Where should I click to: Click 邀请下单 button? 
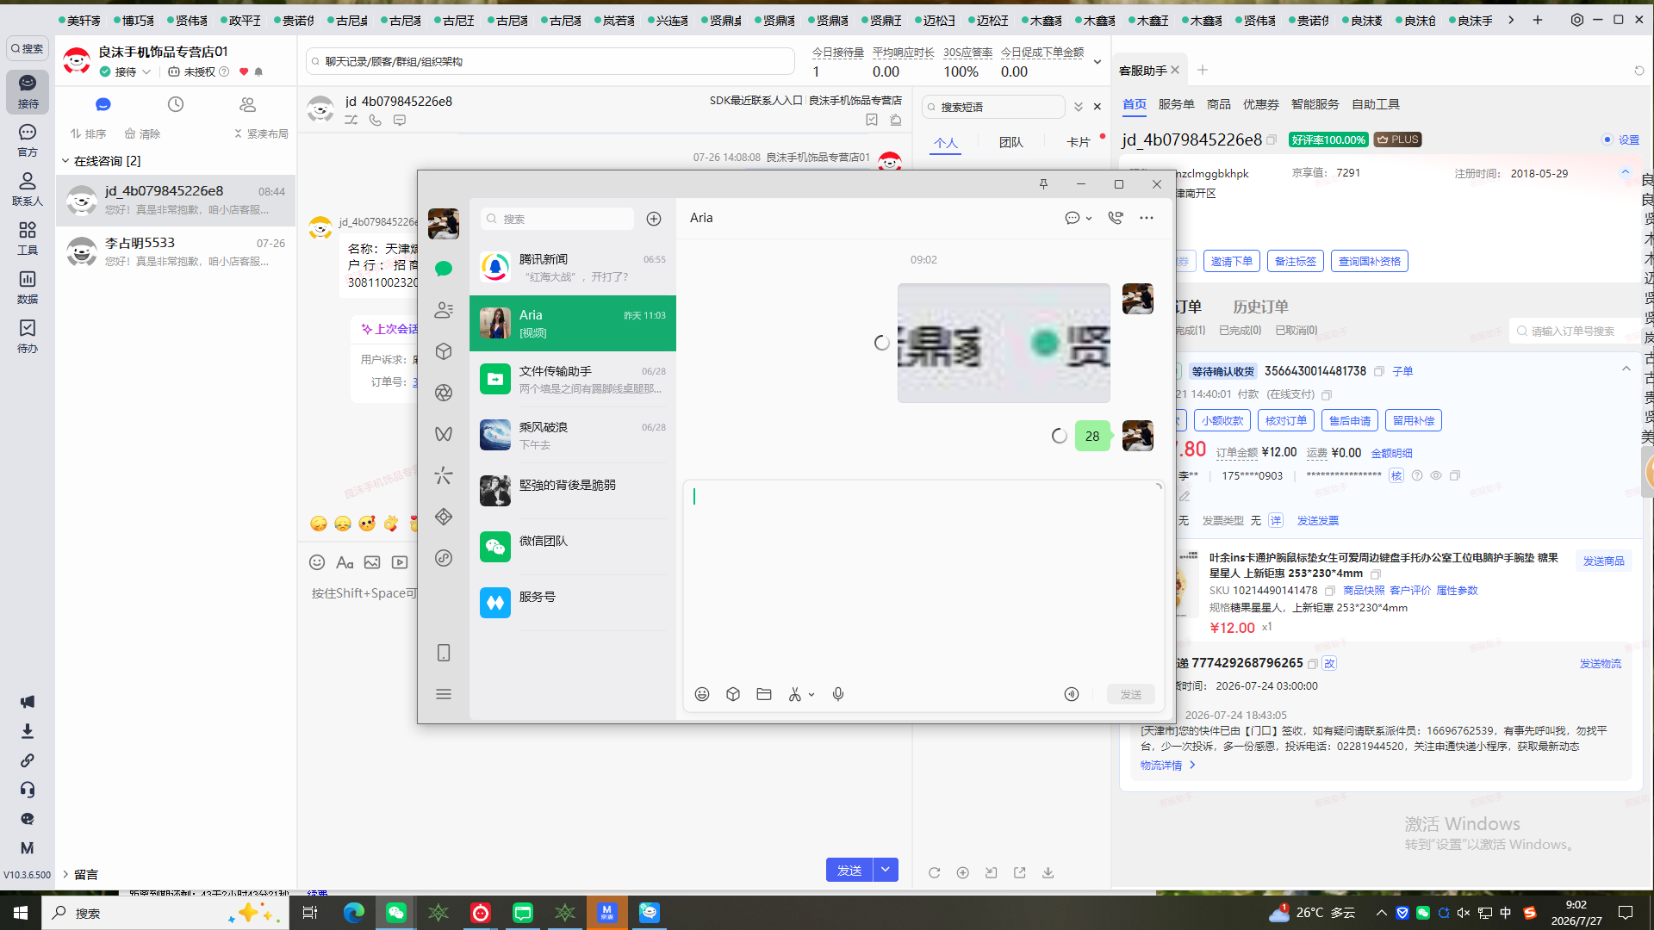pos(1232,261)
